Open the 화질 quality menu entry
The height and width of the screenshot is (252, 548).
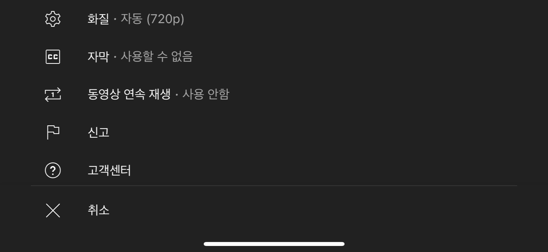274,19
